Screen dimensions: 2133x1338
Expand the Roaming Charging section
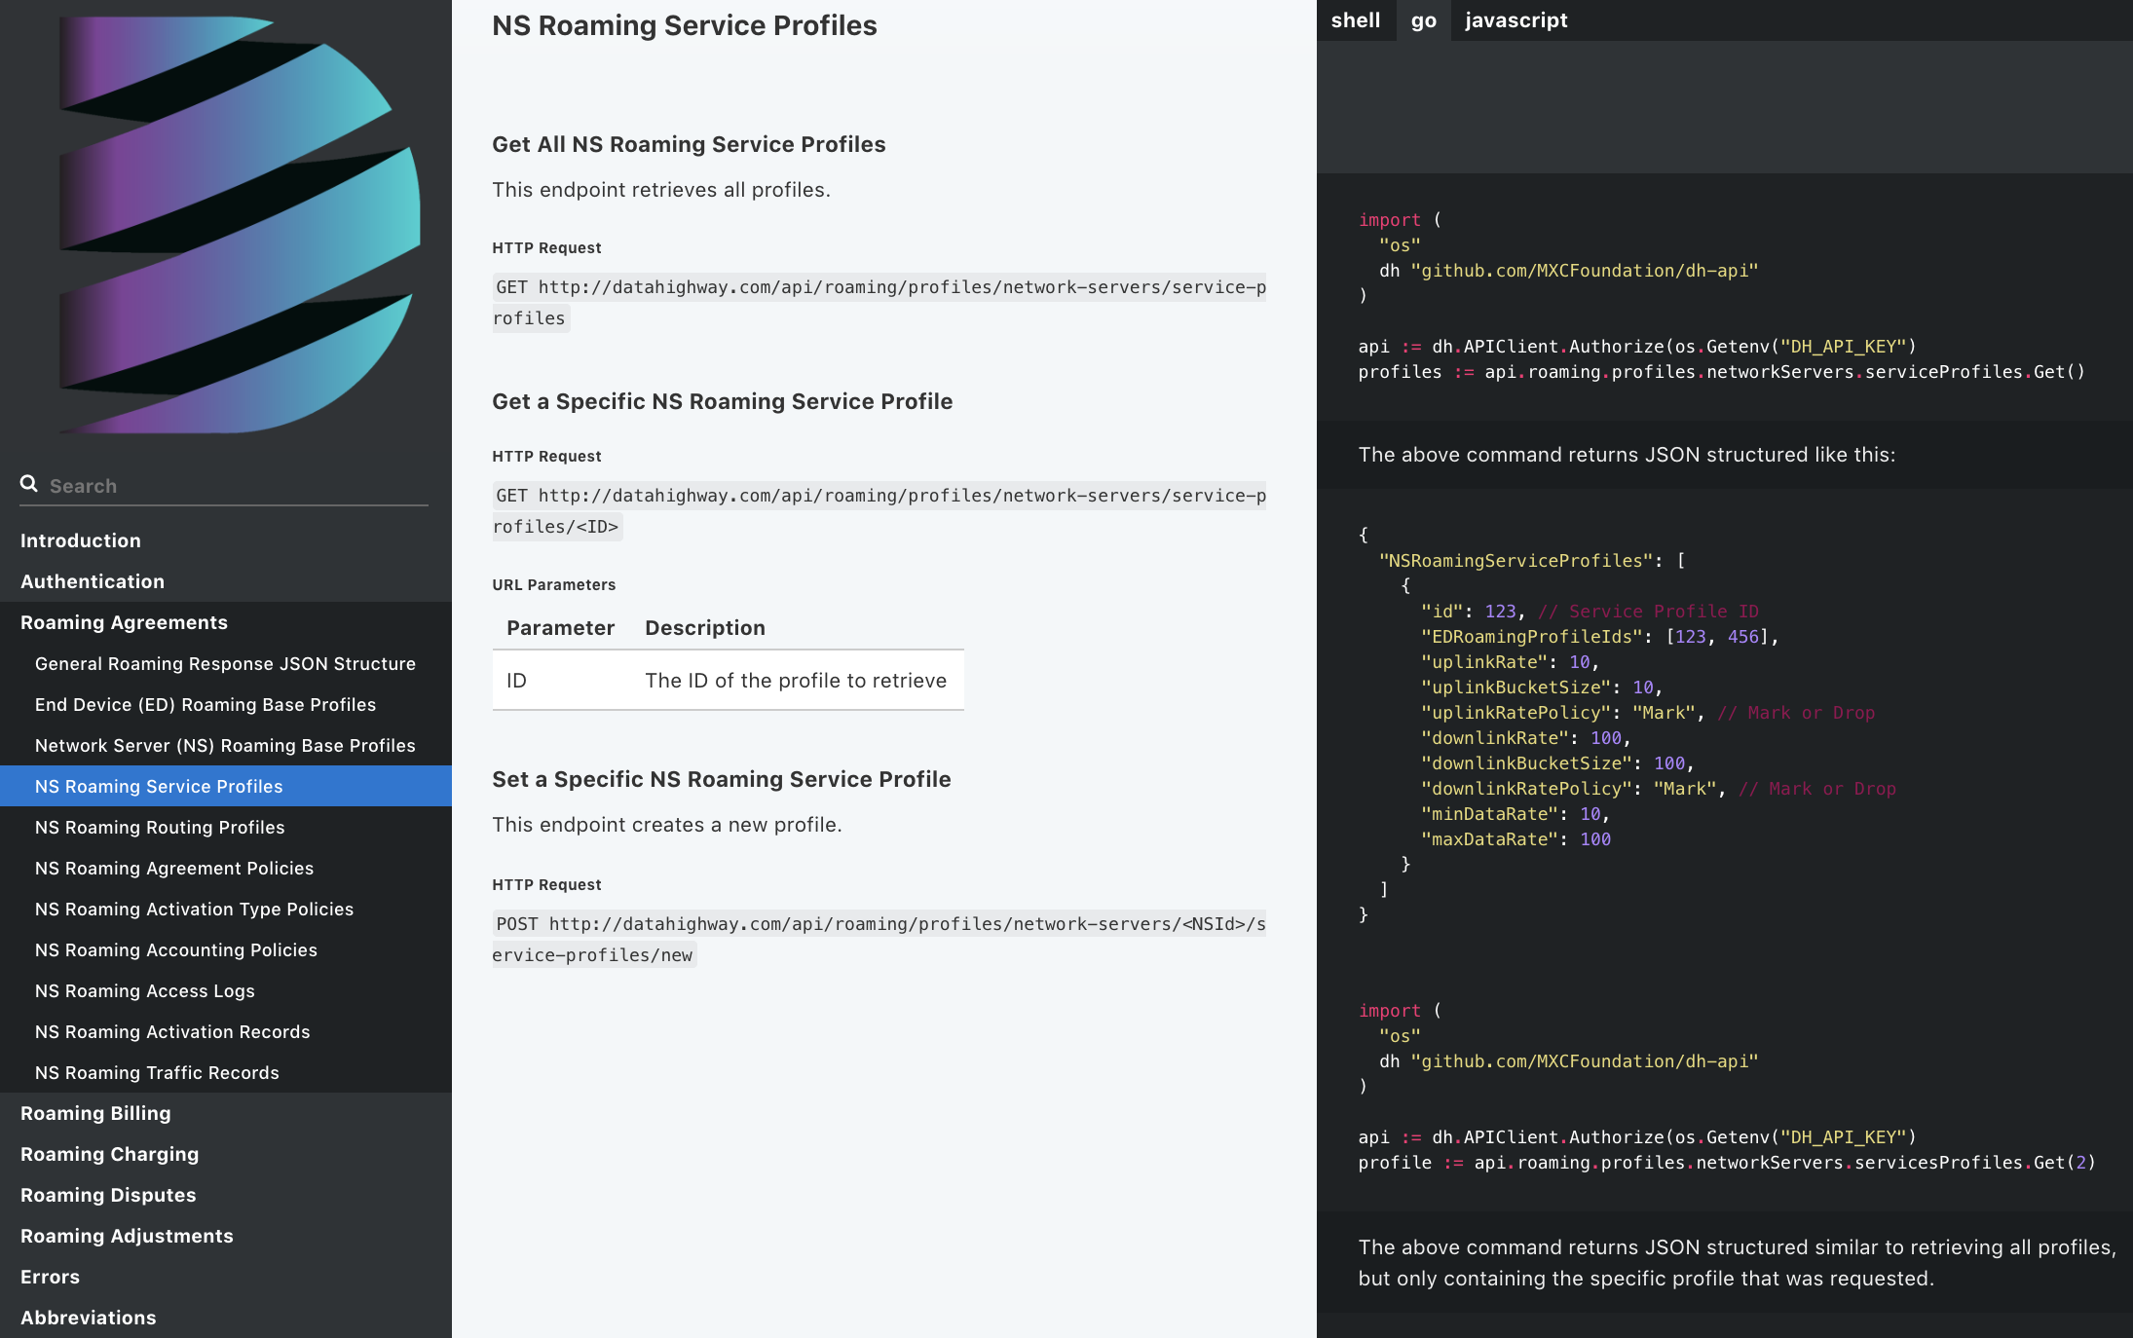click(x=109, y=1154)
